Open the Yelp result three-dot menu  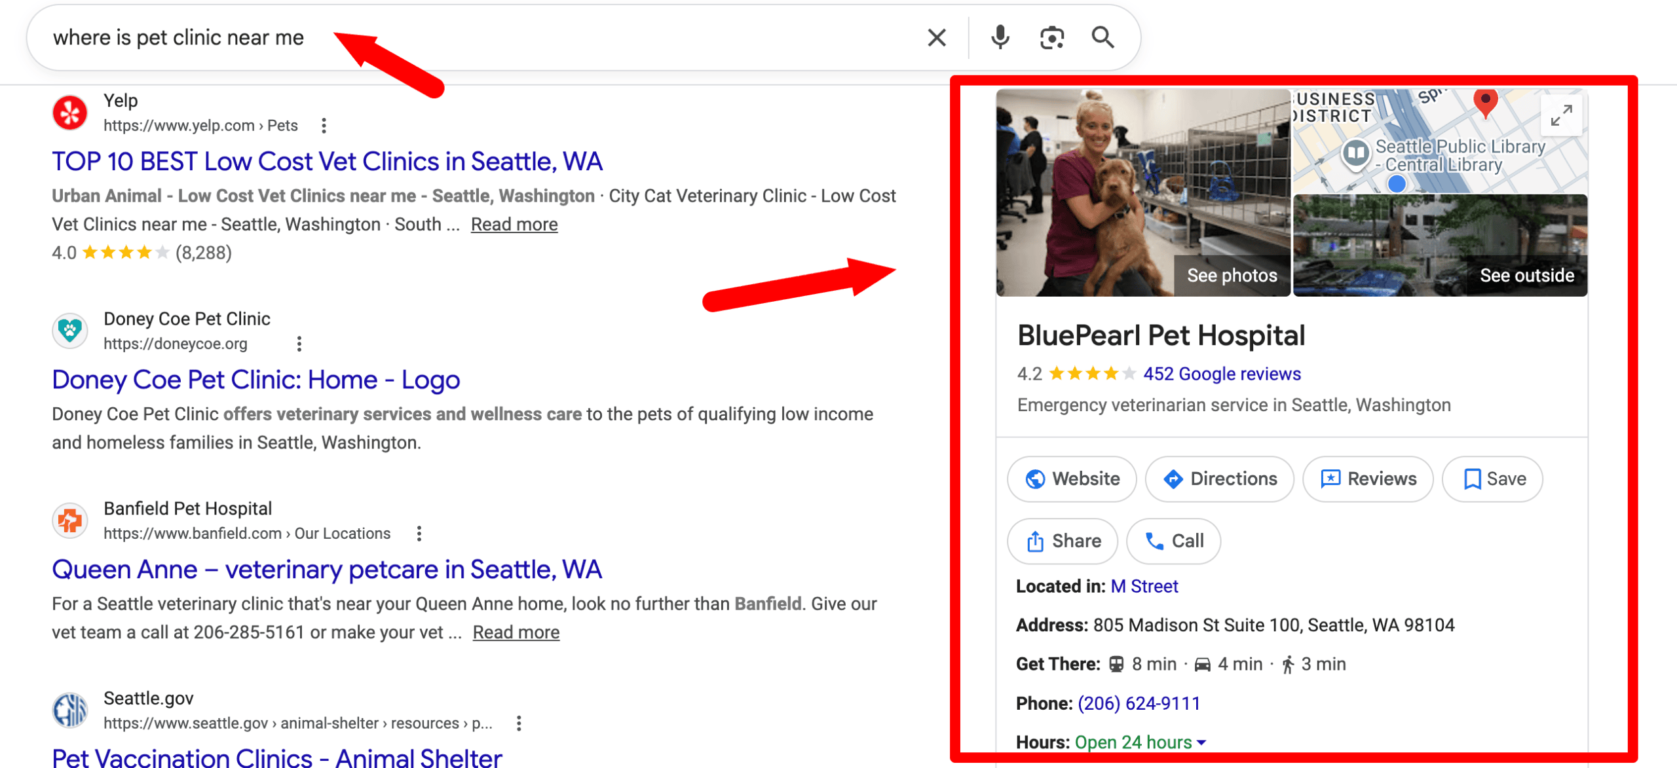(x=324, y=125)
